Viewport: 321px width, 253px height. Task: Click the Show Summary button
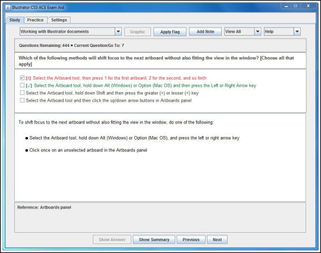pyautogui.click(x=154, y=239)
